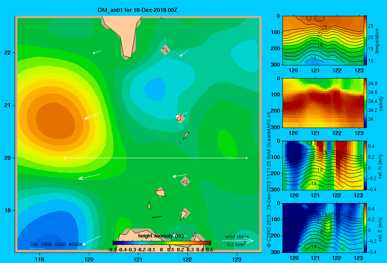Click the wind stress reference arrow

coord(238,241)
